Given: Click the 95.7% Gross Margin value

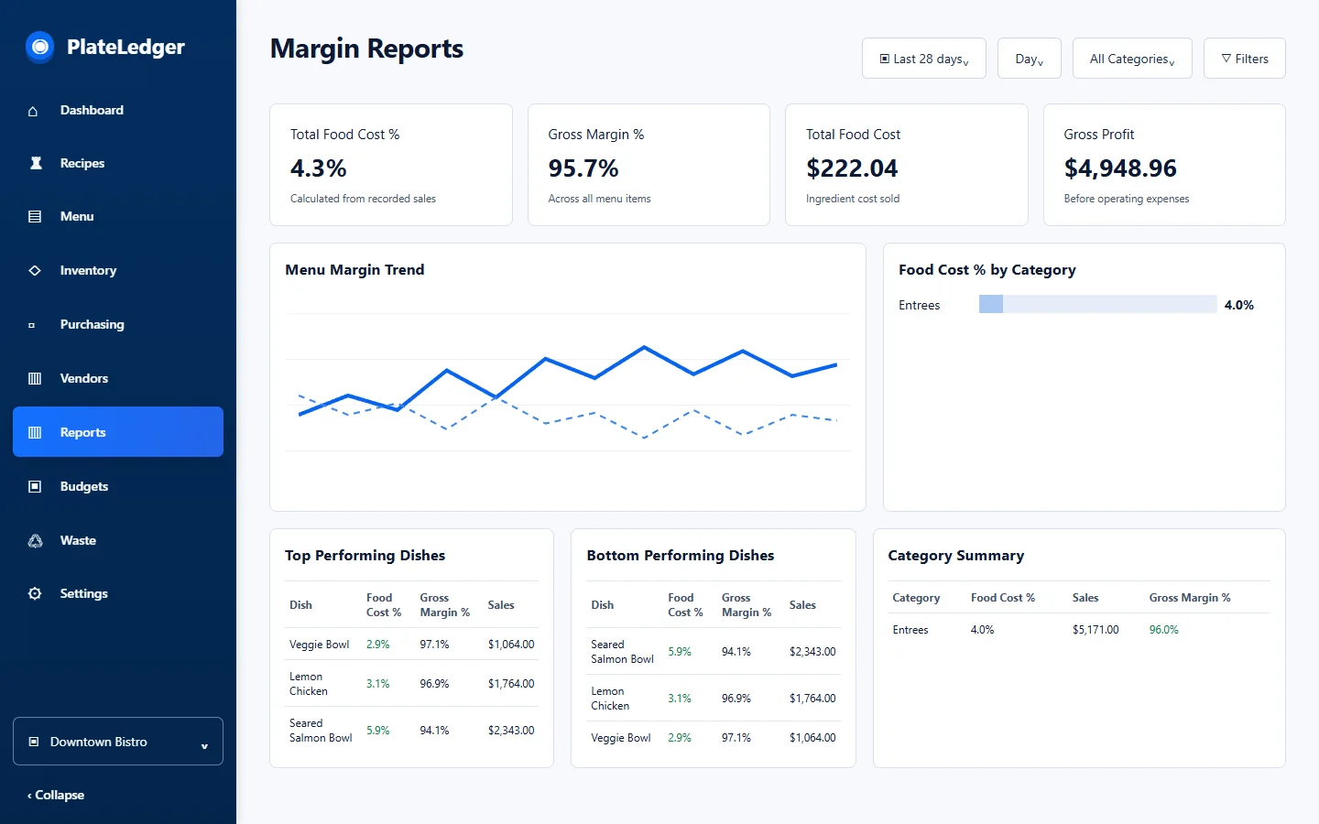Looking at the screenshot, I should tap(583, 168).
